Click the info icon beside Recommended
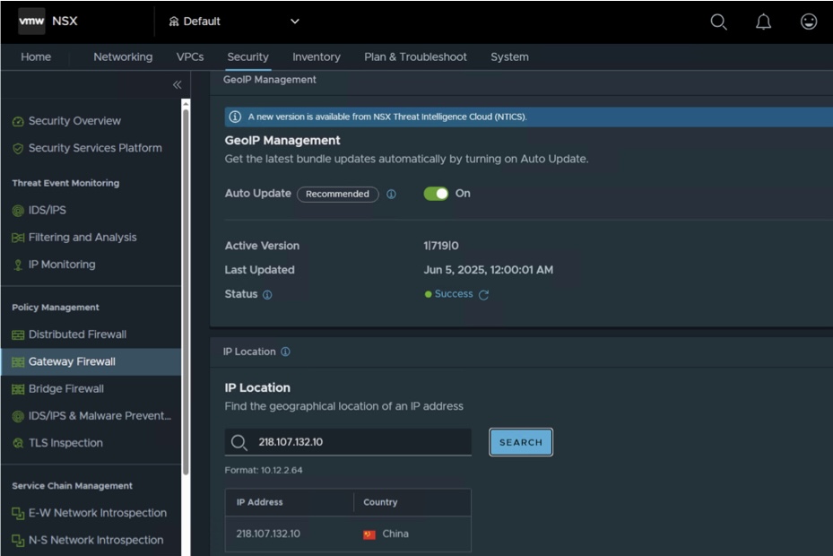The width and height of the screenshot is (833, 556). [391, 194]
